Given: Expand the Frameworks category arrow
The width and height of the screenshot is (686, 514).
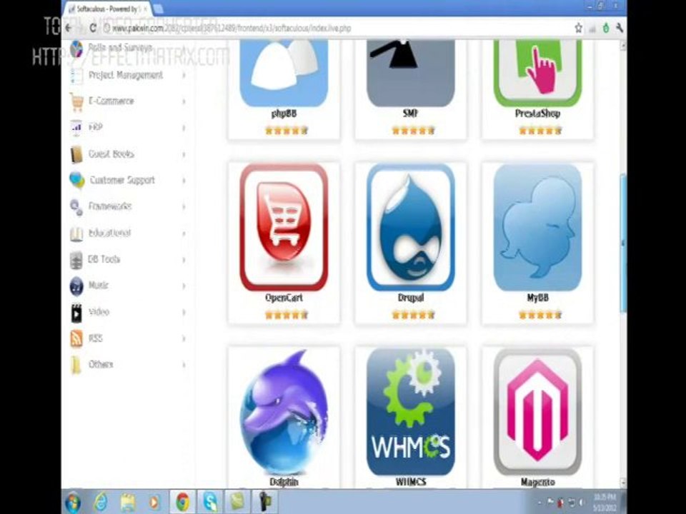Looking at the screenshot, I should pyautogui.click(x=184, y=207).
